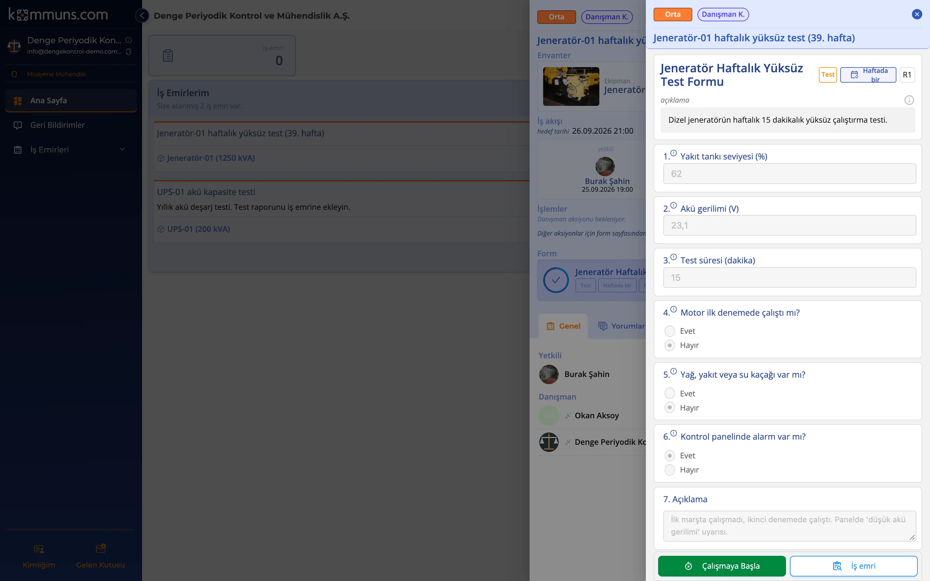Open Ana Sayfa in the sidebar
Viewport: 930px width, 581px height.
tap(71, 100)
